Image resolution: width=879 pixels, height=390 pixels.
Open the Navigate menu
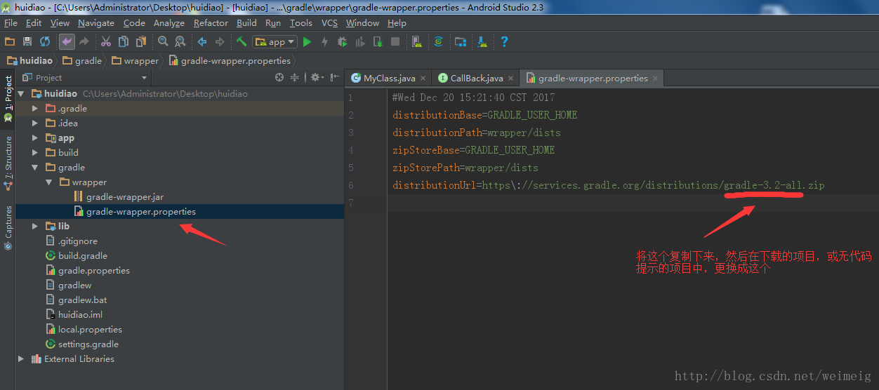pos(96,23)
